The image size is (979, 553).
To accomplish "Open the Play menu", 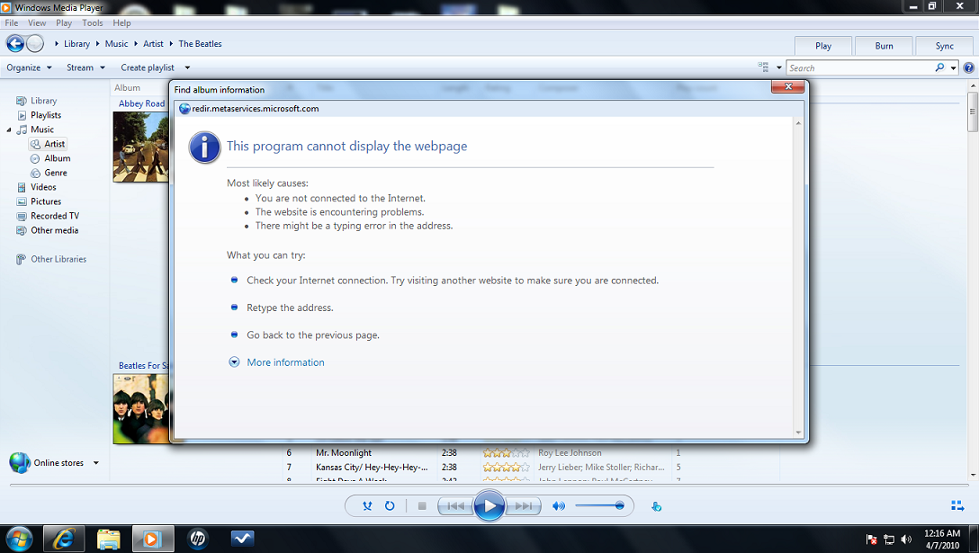I will (64, 23).
